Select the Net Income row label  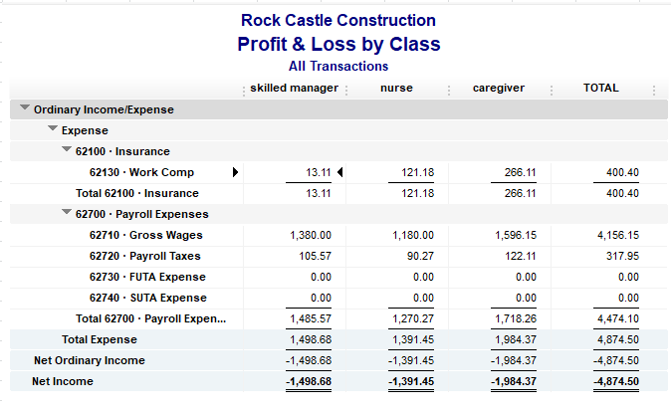coord(63,381)
